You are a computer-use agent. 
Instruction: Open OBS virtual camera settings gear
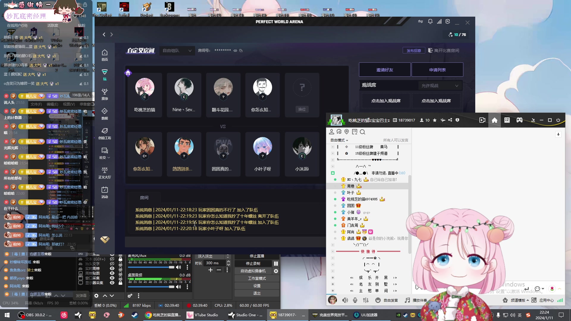[276, 271]
